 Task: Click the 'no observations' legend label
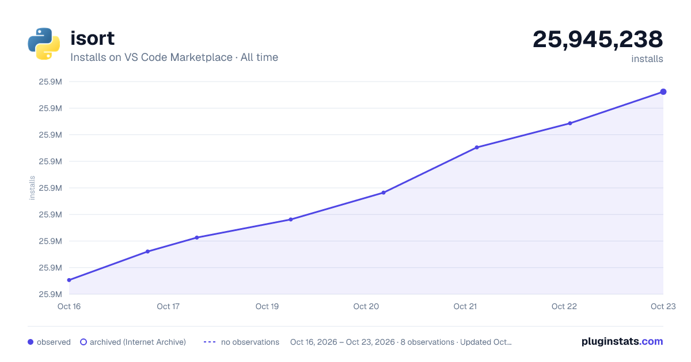250,342
